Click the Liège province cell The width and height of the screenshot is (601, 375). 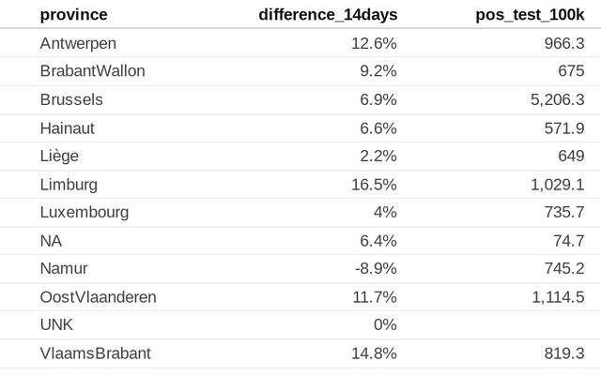(59, 156)
